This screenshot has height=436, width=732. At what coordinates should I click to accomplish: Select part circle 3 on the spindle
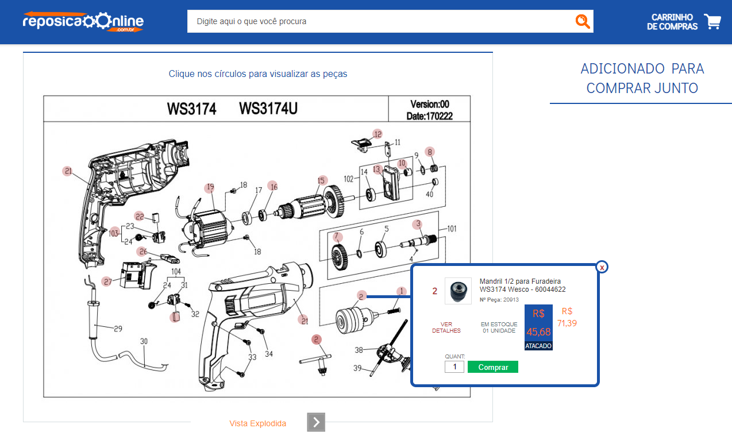click(418, 224)
